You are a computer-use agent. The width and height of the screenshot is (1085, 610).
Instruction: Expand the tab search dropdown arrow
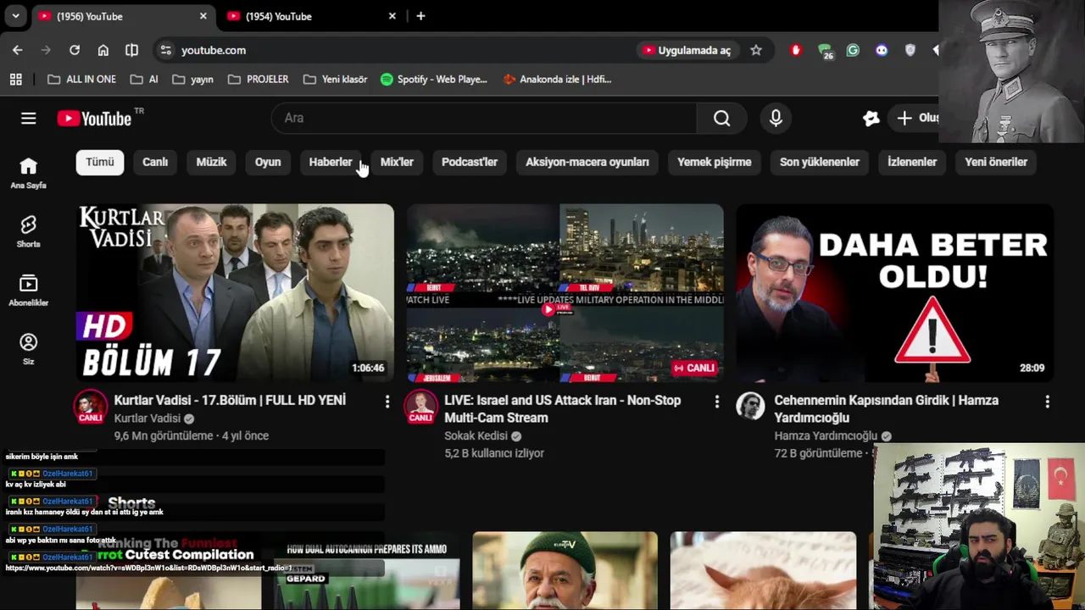point(15,16)
